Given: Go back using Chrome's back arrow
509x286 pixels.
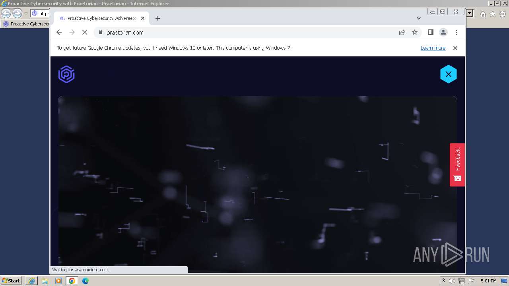Looking at the screenshot, I should coord(59,33).
